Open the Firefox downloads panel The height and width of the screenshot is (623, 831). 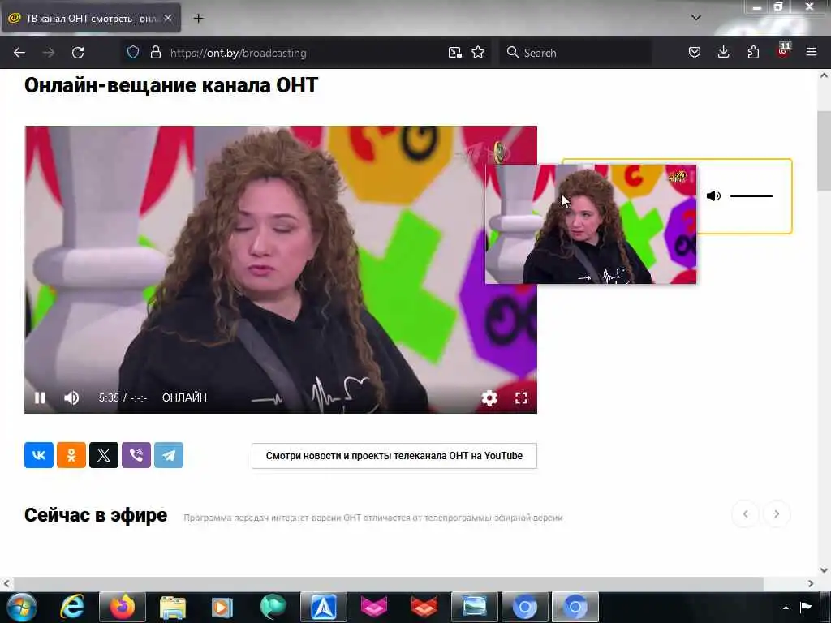click(723, 52)
